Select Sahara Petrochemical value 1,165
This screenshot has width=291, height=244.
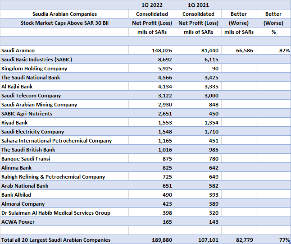coord(152,140)
